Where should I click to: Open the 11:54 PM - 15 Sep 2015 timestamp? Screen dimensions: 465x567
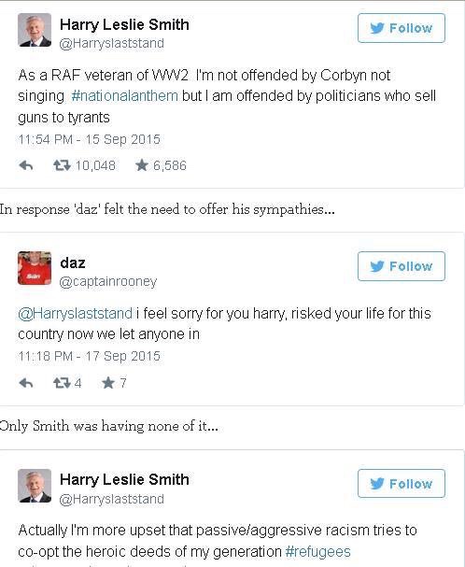pos(89,139)
